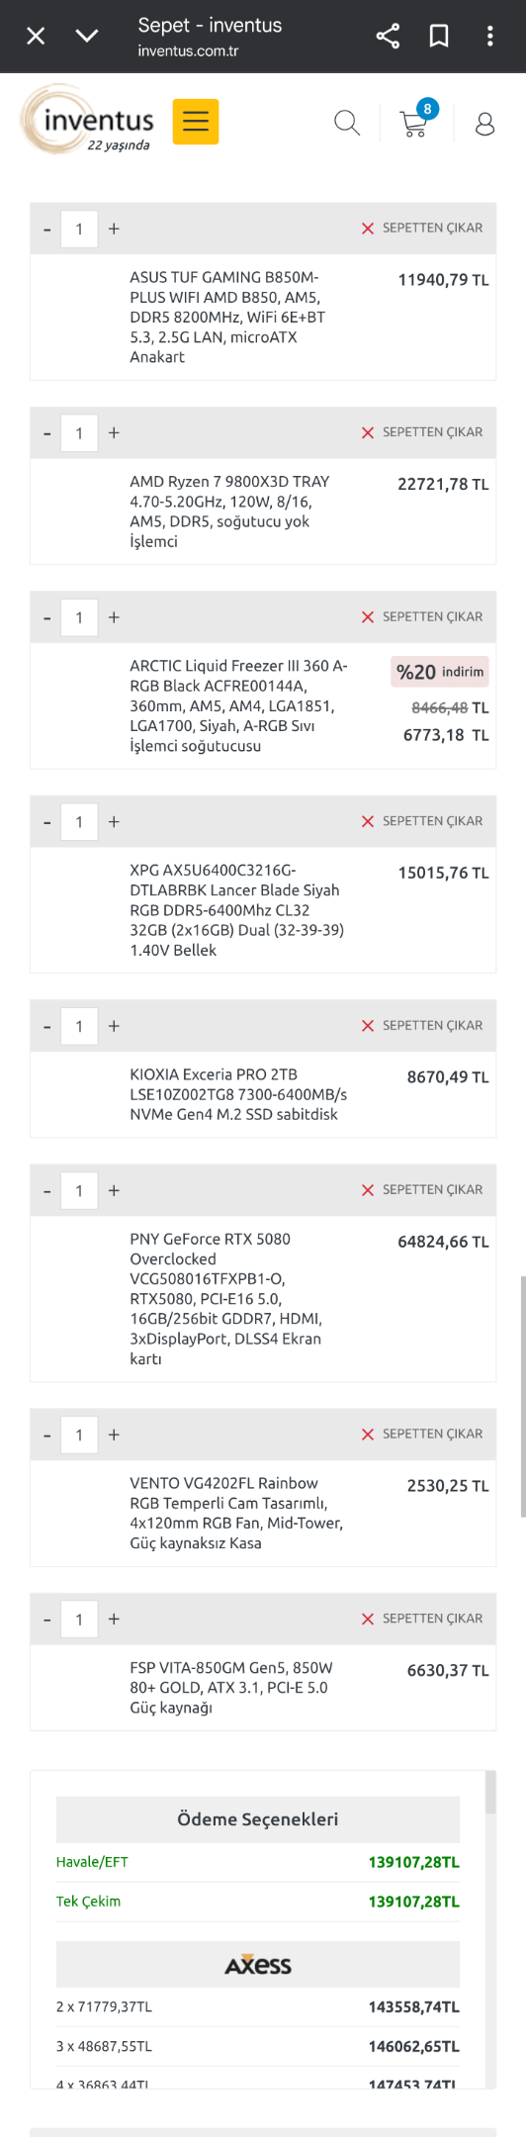Collapse the browser view with down chevron
Viewport: 526px width, 2137px height.
[x=87, y=37]
